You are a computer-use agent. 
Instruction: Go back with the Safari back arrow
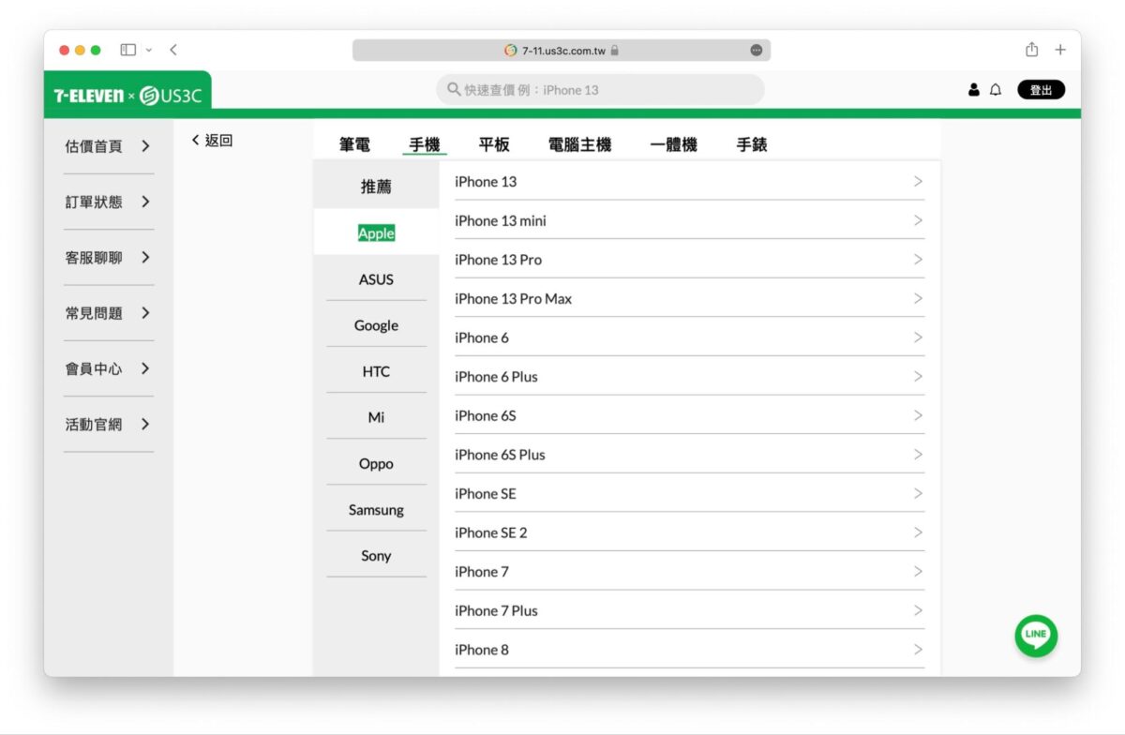point(173,50)
